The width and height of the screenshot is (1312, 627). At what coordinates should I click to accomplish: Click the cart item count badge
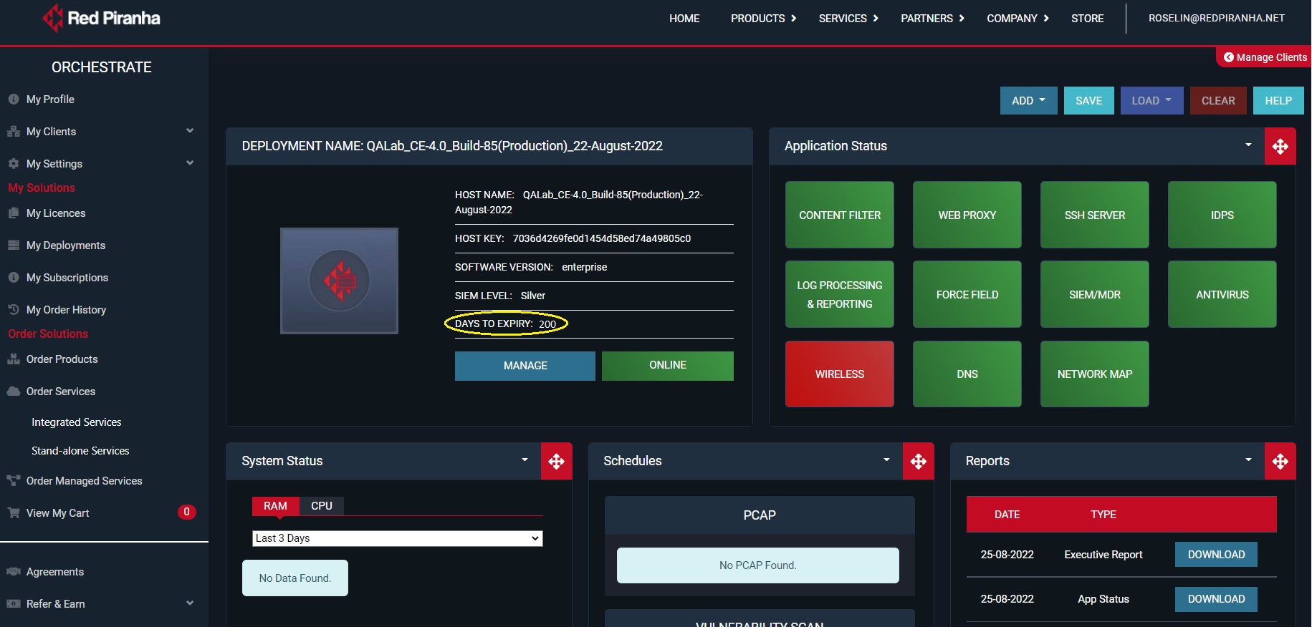186,512
